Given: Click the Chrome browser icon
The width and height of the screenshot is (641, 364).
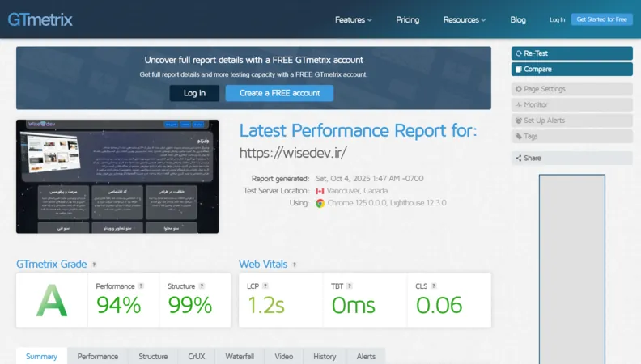Looking at the screenshot, I should tap(320, 203).
